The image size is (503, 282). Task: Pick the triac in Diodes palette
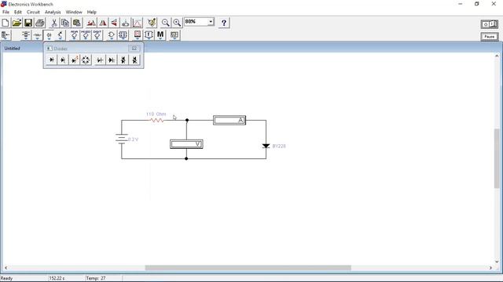click(134, 60)
